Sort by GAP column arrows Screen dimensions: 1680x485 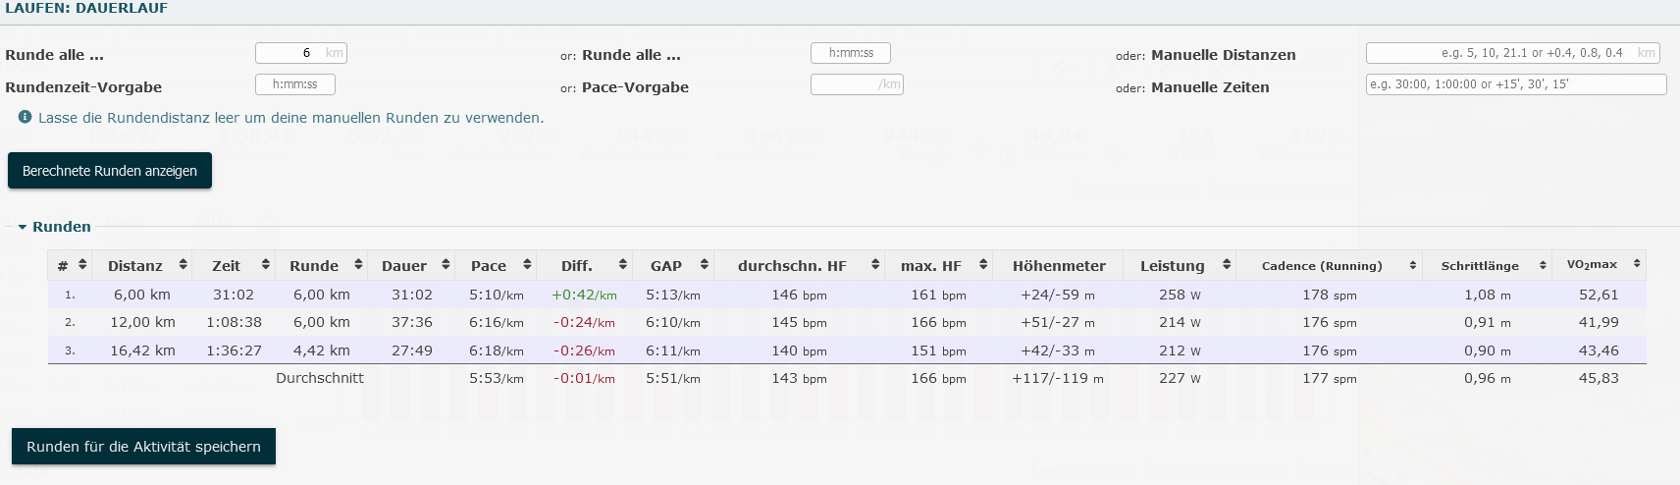[x=704, y=265]
